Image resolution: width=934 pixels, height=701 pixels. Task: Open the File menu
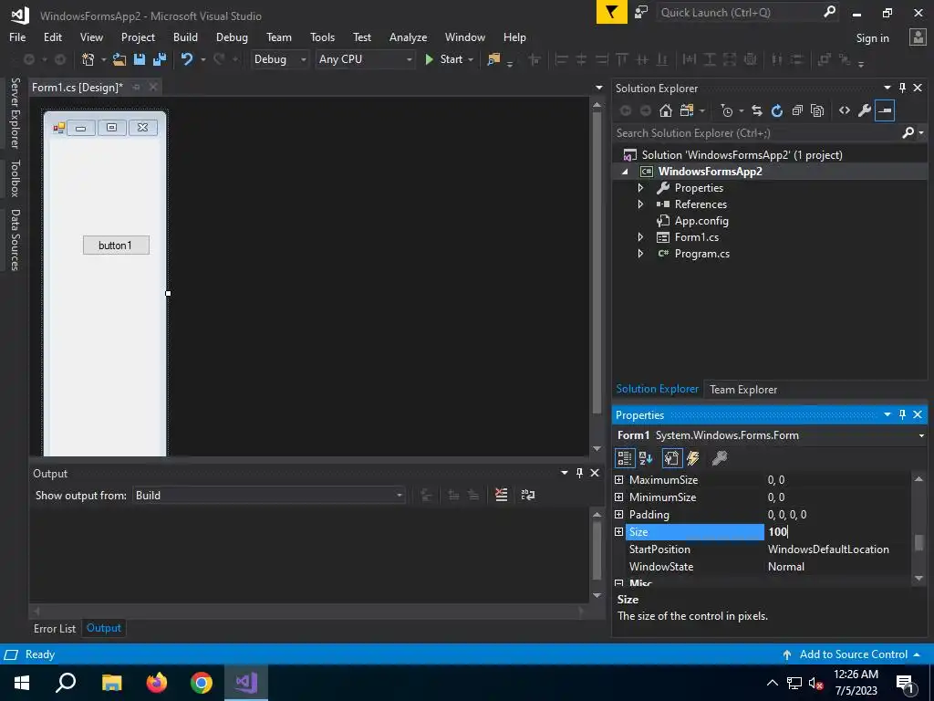click(x=17, y=37)
